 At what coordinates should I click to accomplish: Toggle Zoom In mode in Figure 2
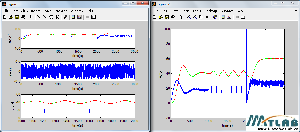coord(189,17)
